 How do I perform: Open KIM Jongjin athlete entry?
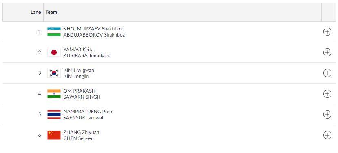click(x=76, y=76)
